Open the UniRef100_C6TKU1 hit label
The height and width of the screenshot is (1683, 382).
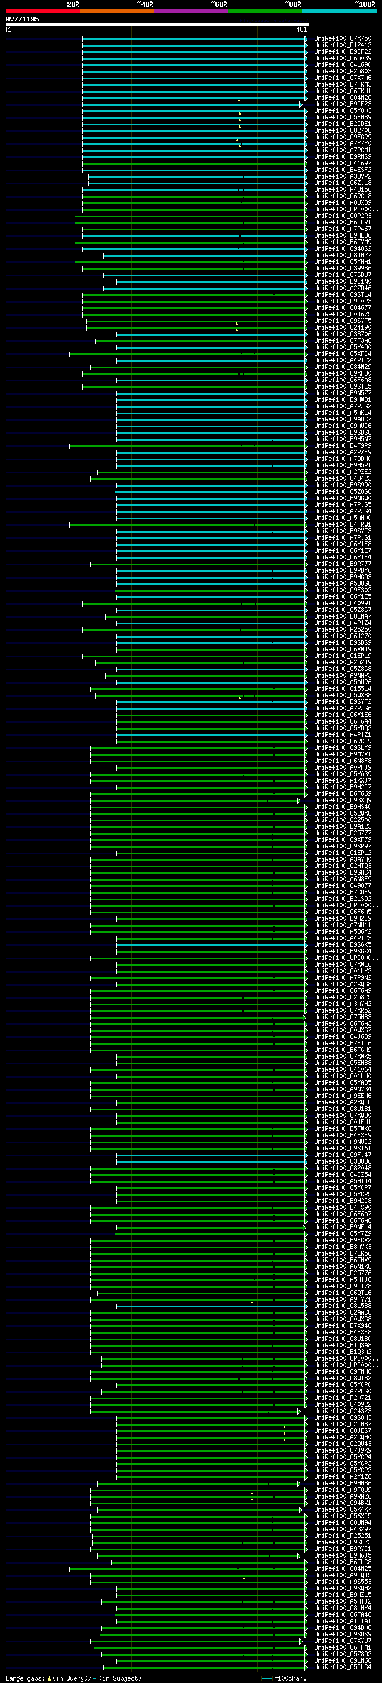click(342, 91)
